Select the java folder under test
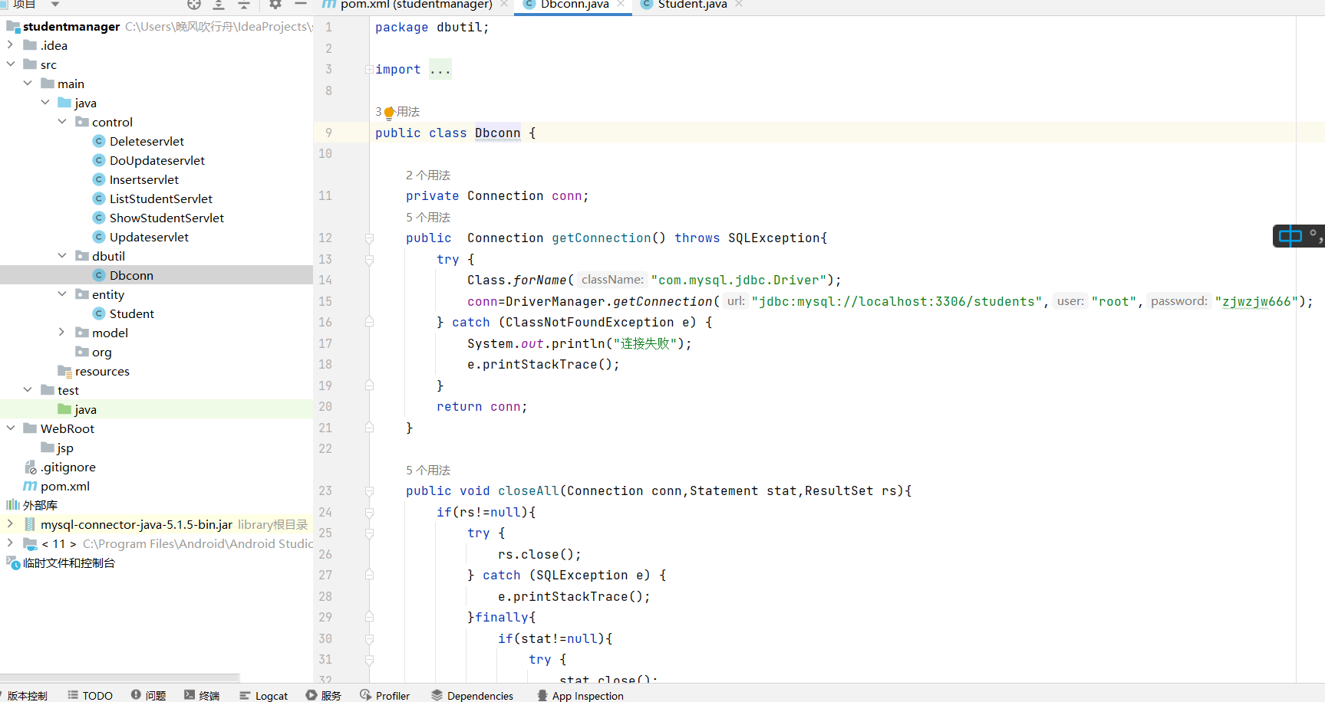The image size is (1325, 702). pos(85,409)
